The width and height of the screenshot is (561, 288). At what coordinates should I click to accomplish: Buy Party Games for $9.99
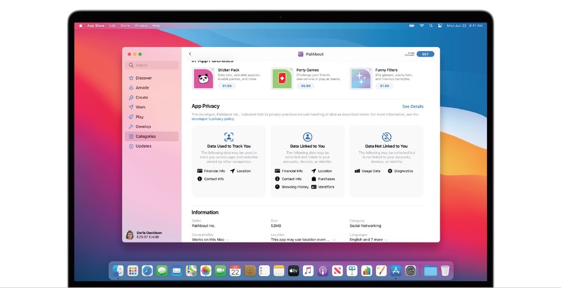306,86
